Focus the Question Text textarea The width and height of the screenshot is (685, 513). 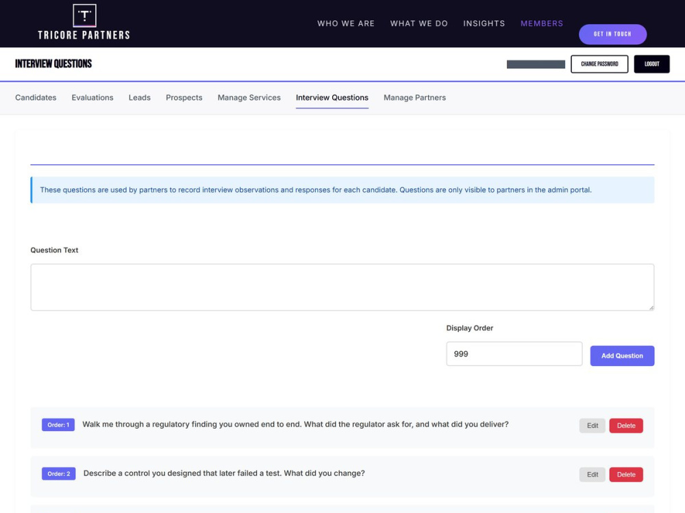[342, 287]
